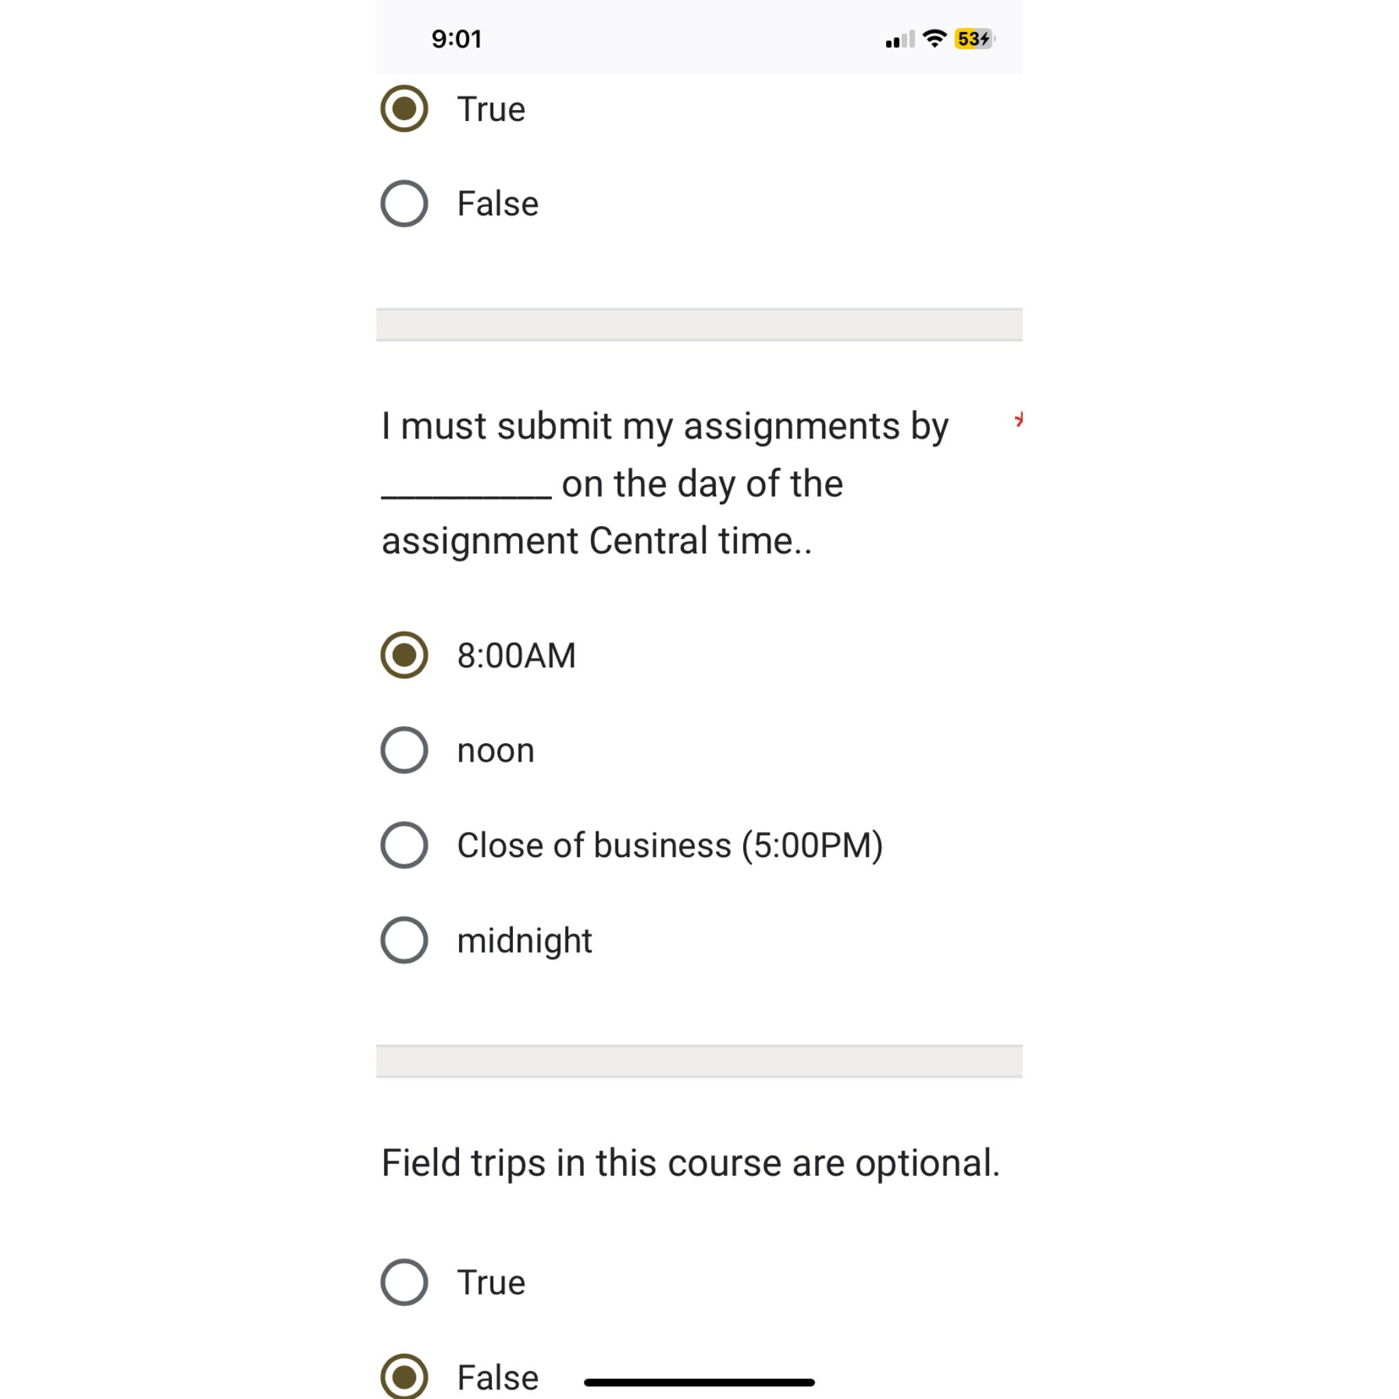Screen dimensions: 1399x1399
Task: Tap the 'Field trips in this course' question
Action: click(x=691, y=1163)
